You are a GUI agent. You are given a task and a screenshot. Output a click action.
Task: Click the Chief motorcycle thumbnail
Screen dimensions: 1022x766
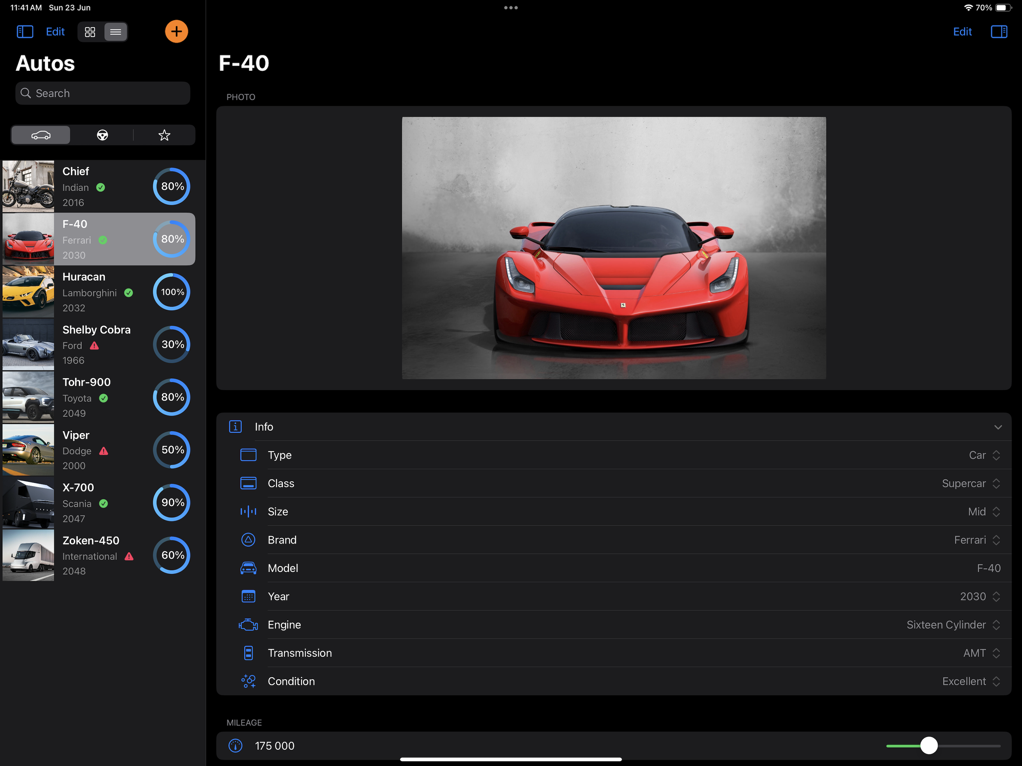tap(28, 187)
